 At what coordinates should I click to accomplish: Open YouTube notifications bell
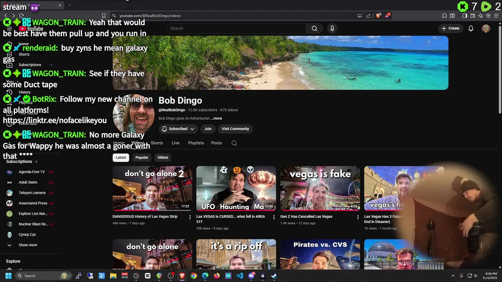click(471, 28)
